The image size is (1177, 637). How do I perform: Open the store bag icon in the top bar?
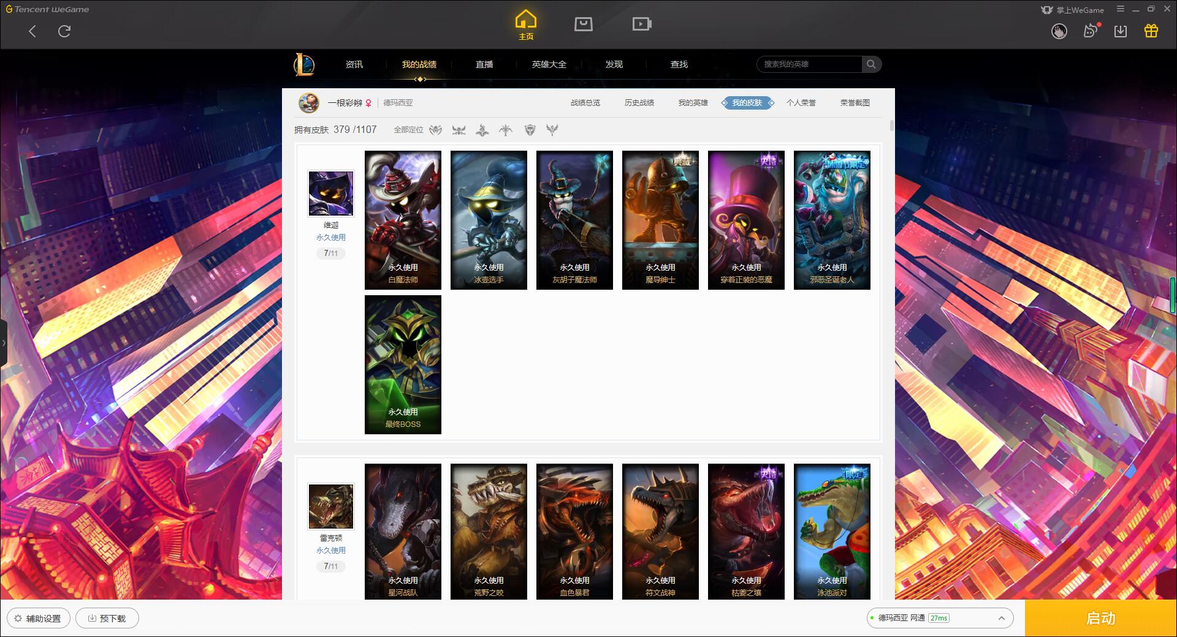[x=584, y=24]
